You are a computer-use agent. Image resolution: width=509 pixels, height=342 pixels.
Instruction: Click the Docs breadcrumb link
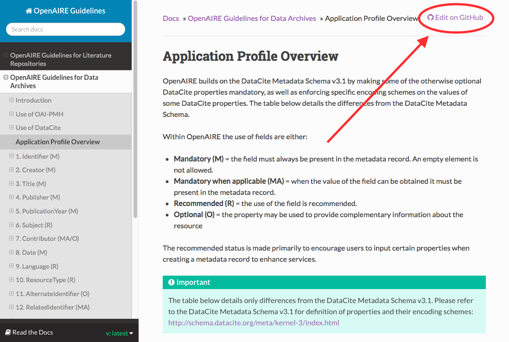(x=171, y=19)
